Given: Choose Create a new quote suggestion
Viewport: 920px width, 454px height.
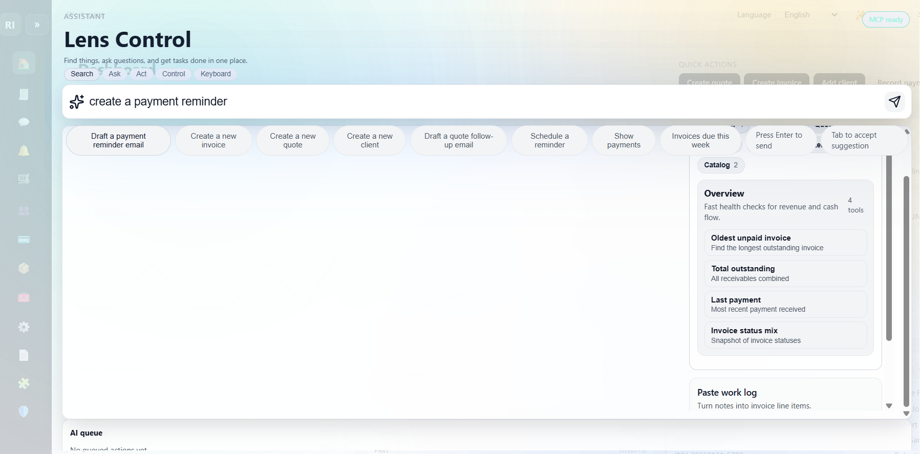Looking at the screenshot, I should click(x=293, y=140).
